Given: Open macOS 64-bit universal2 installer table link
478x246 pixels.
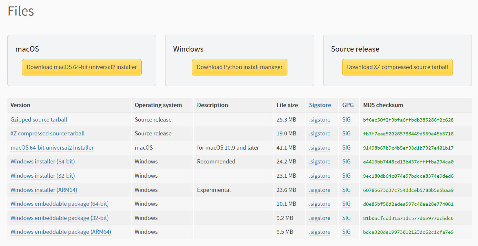Looking at the screenshot, I should tap(52, 148).
